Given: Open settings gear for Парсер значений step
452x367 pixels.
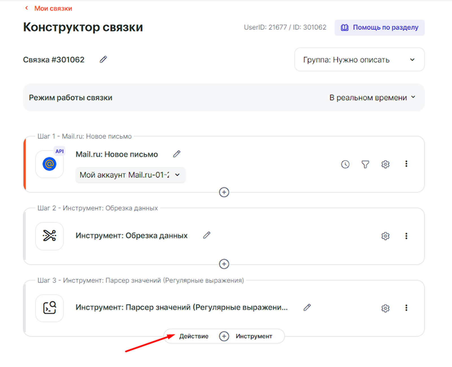Looking at the screenshot, I should click(x=385, y=308).
